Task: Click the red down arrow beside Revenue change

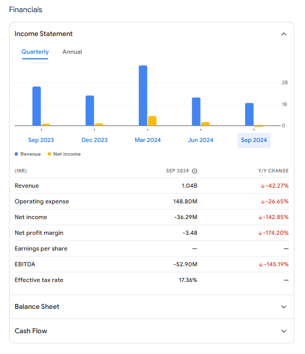Action: [262, 186]
